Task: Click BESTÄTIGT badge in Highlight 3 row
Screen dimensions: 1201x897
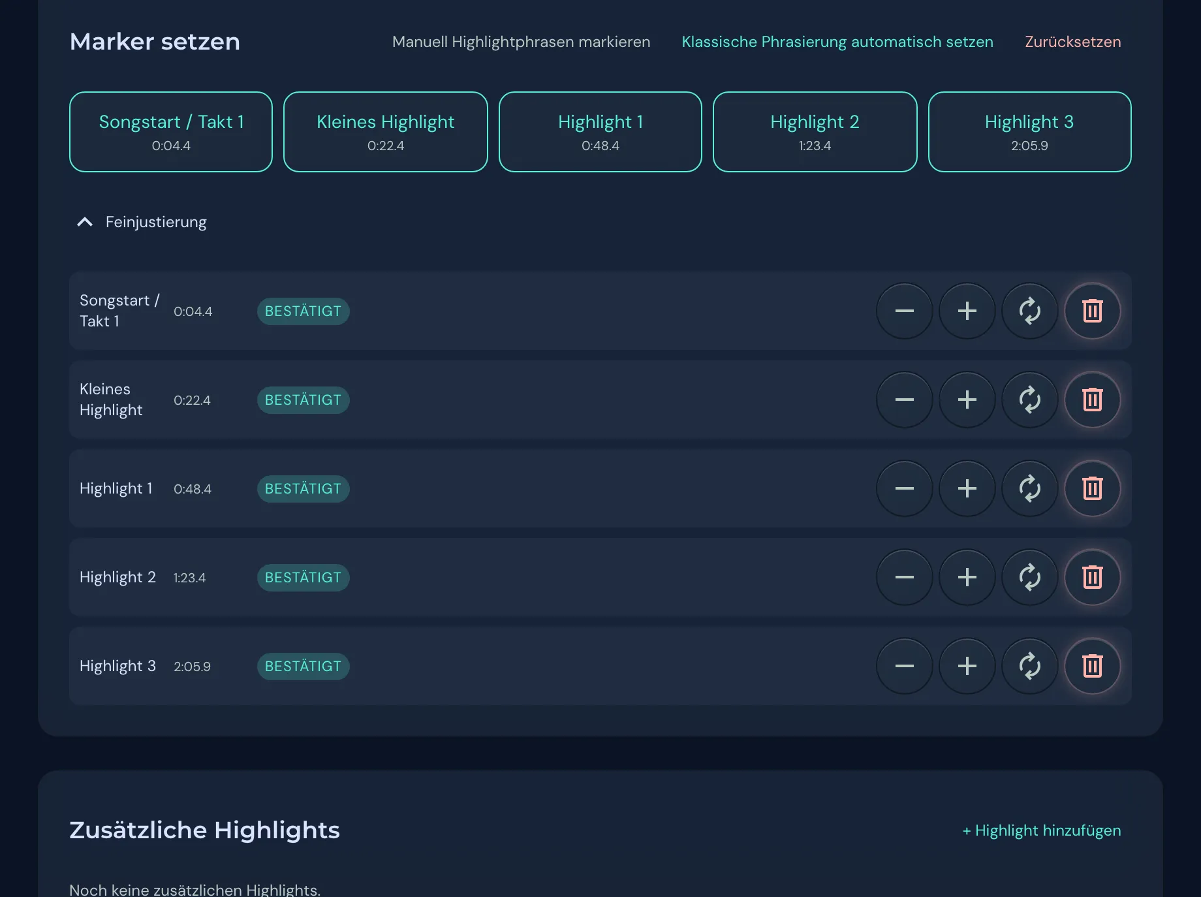Action: click(x=303, y=667)
